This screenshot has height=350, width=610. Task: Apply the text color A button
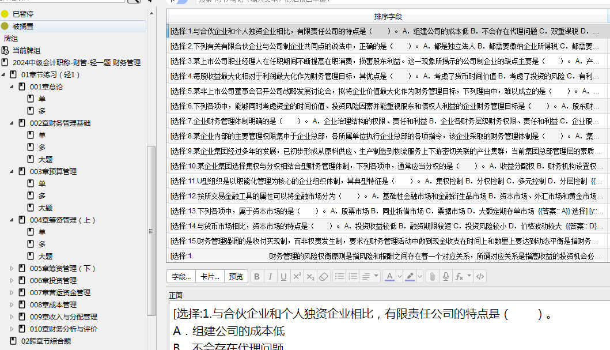(x=389, y=276)
